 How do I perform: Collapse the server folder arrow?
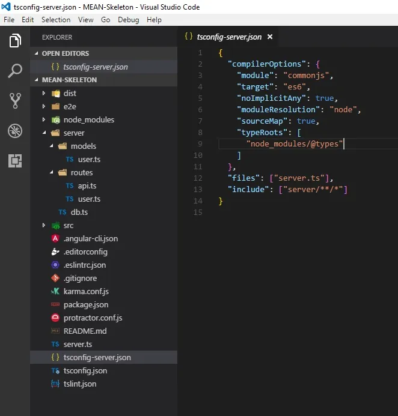[x=44, y=133]
